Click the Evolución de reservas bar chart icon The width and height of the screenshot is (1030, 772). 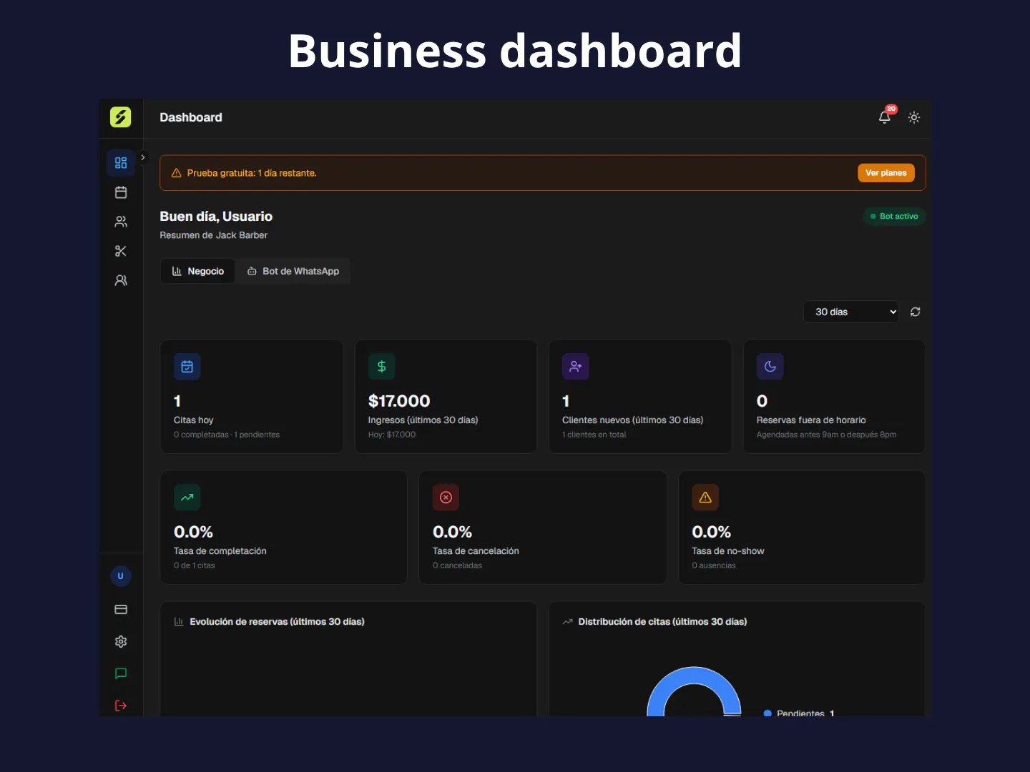(x=179, y=622)
